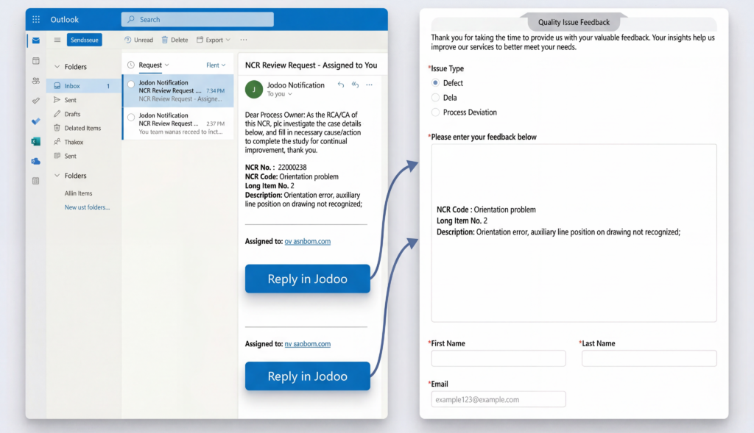Click the Delete trash toolbar button
The width and height of the screenshot is (754, 433).
pos(175,40)
